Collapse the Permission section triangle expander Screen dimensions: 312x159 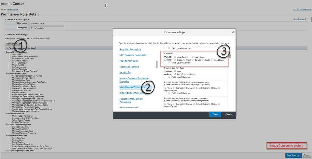[7, 48]
